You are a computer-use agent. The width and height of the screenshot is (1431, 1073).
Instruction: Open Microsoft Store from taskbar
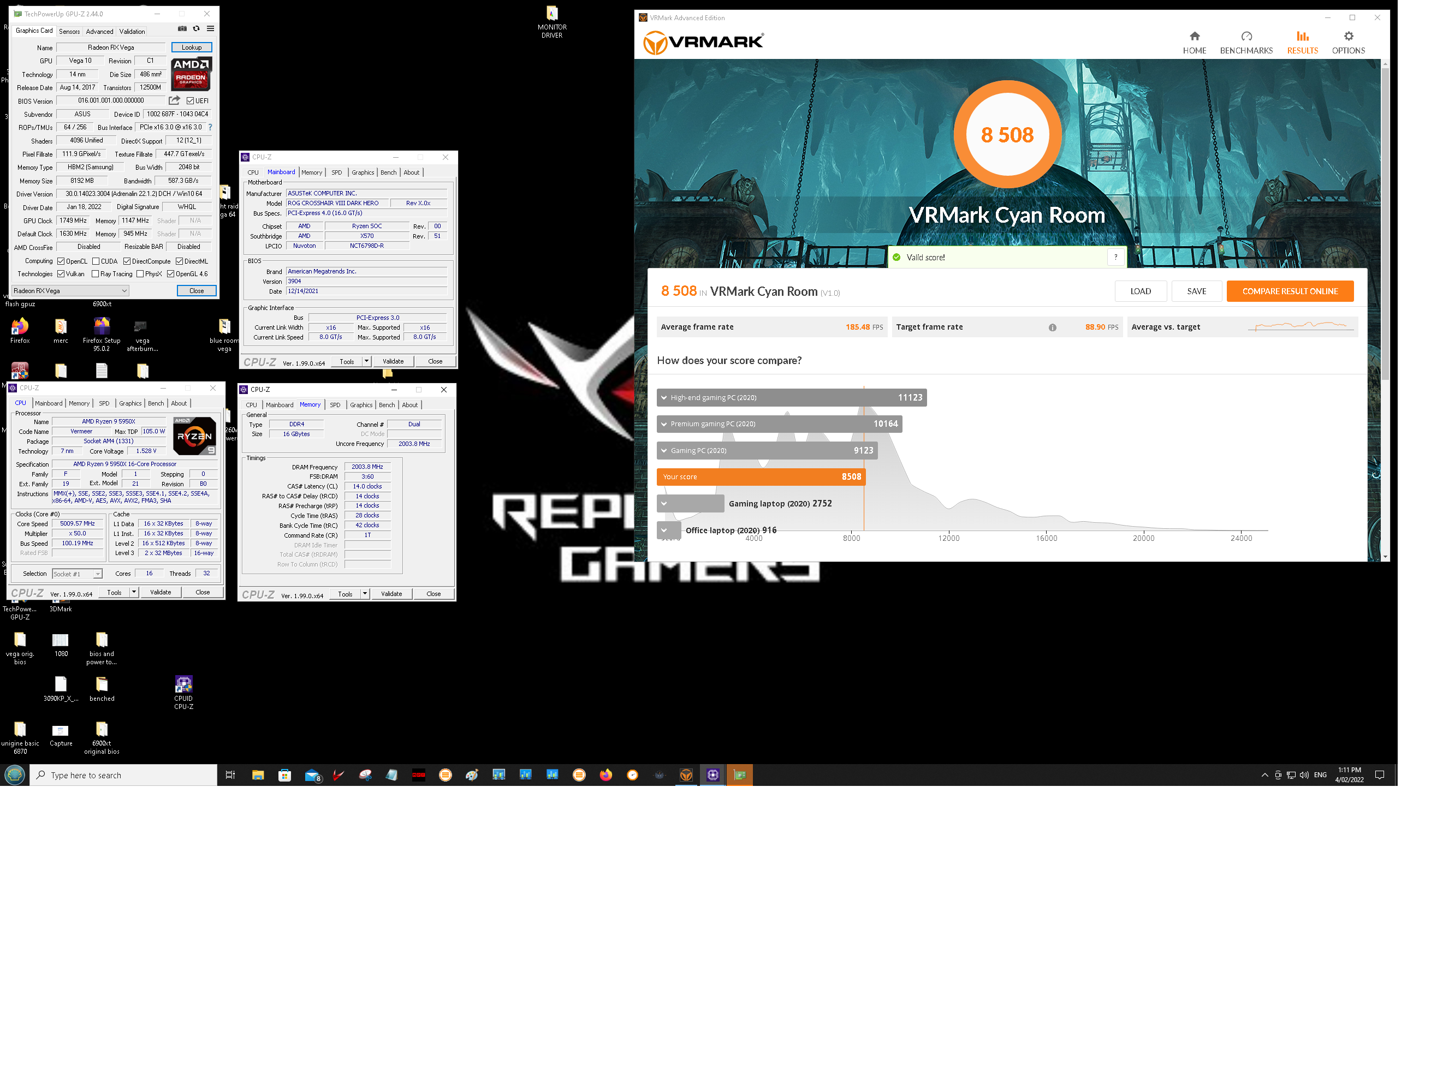284,775
